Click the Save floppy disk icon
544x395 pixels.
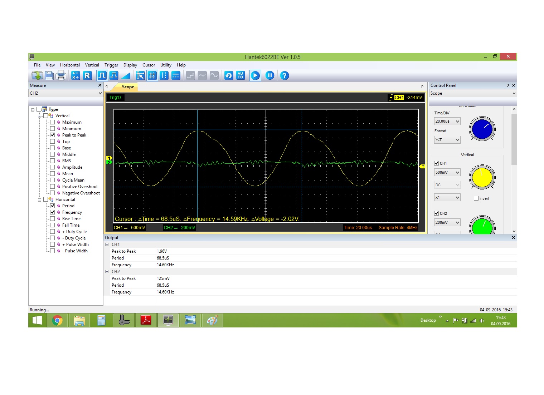pos(49,75)
